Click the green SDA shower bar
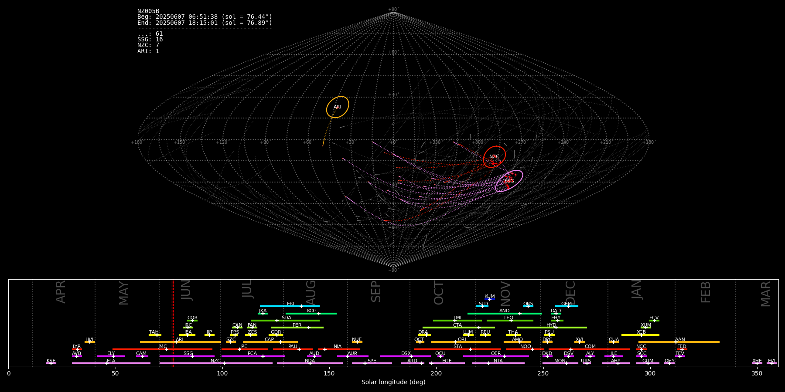Viewport: 785px width, 392px height. pyautogui.click(x=285, y=321)
